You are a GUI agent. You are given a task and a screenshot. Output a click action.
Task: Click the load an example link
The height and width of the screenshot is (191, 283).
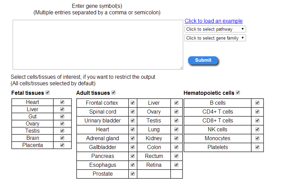pos(214,21)
